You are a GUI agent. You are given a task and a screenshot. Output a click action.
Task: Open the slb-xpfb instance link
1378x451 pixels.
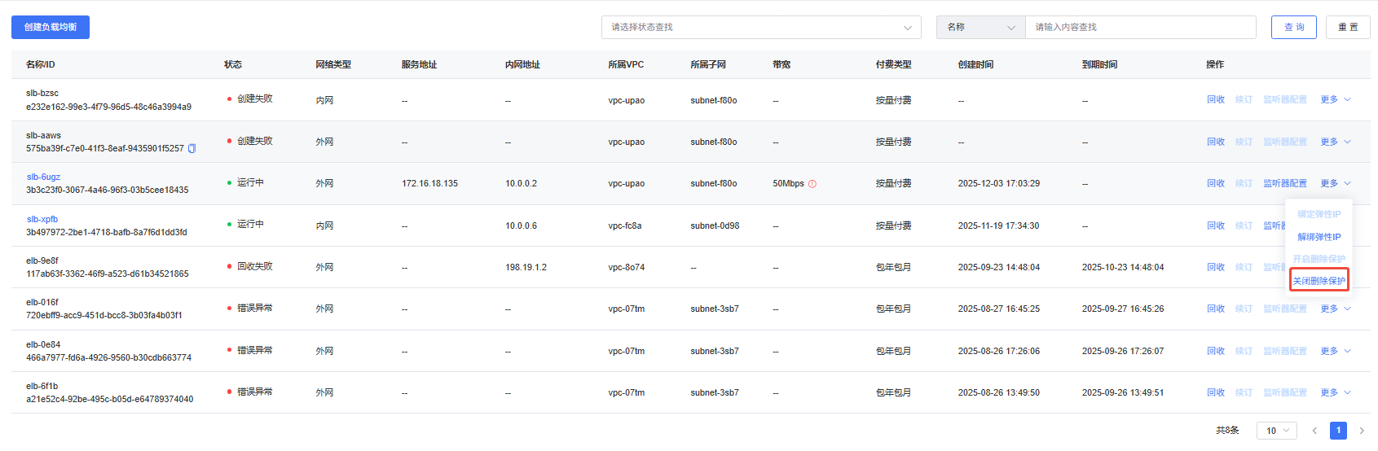[x=42, y=219]
